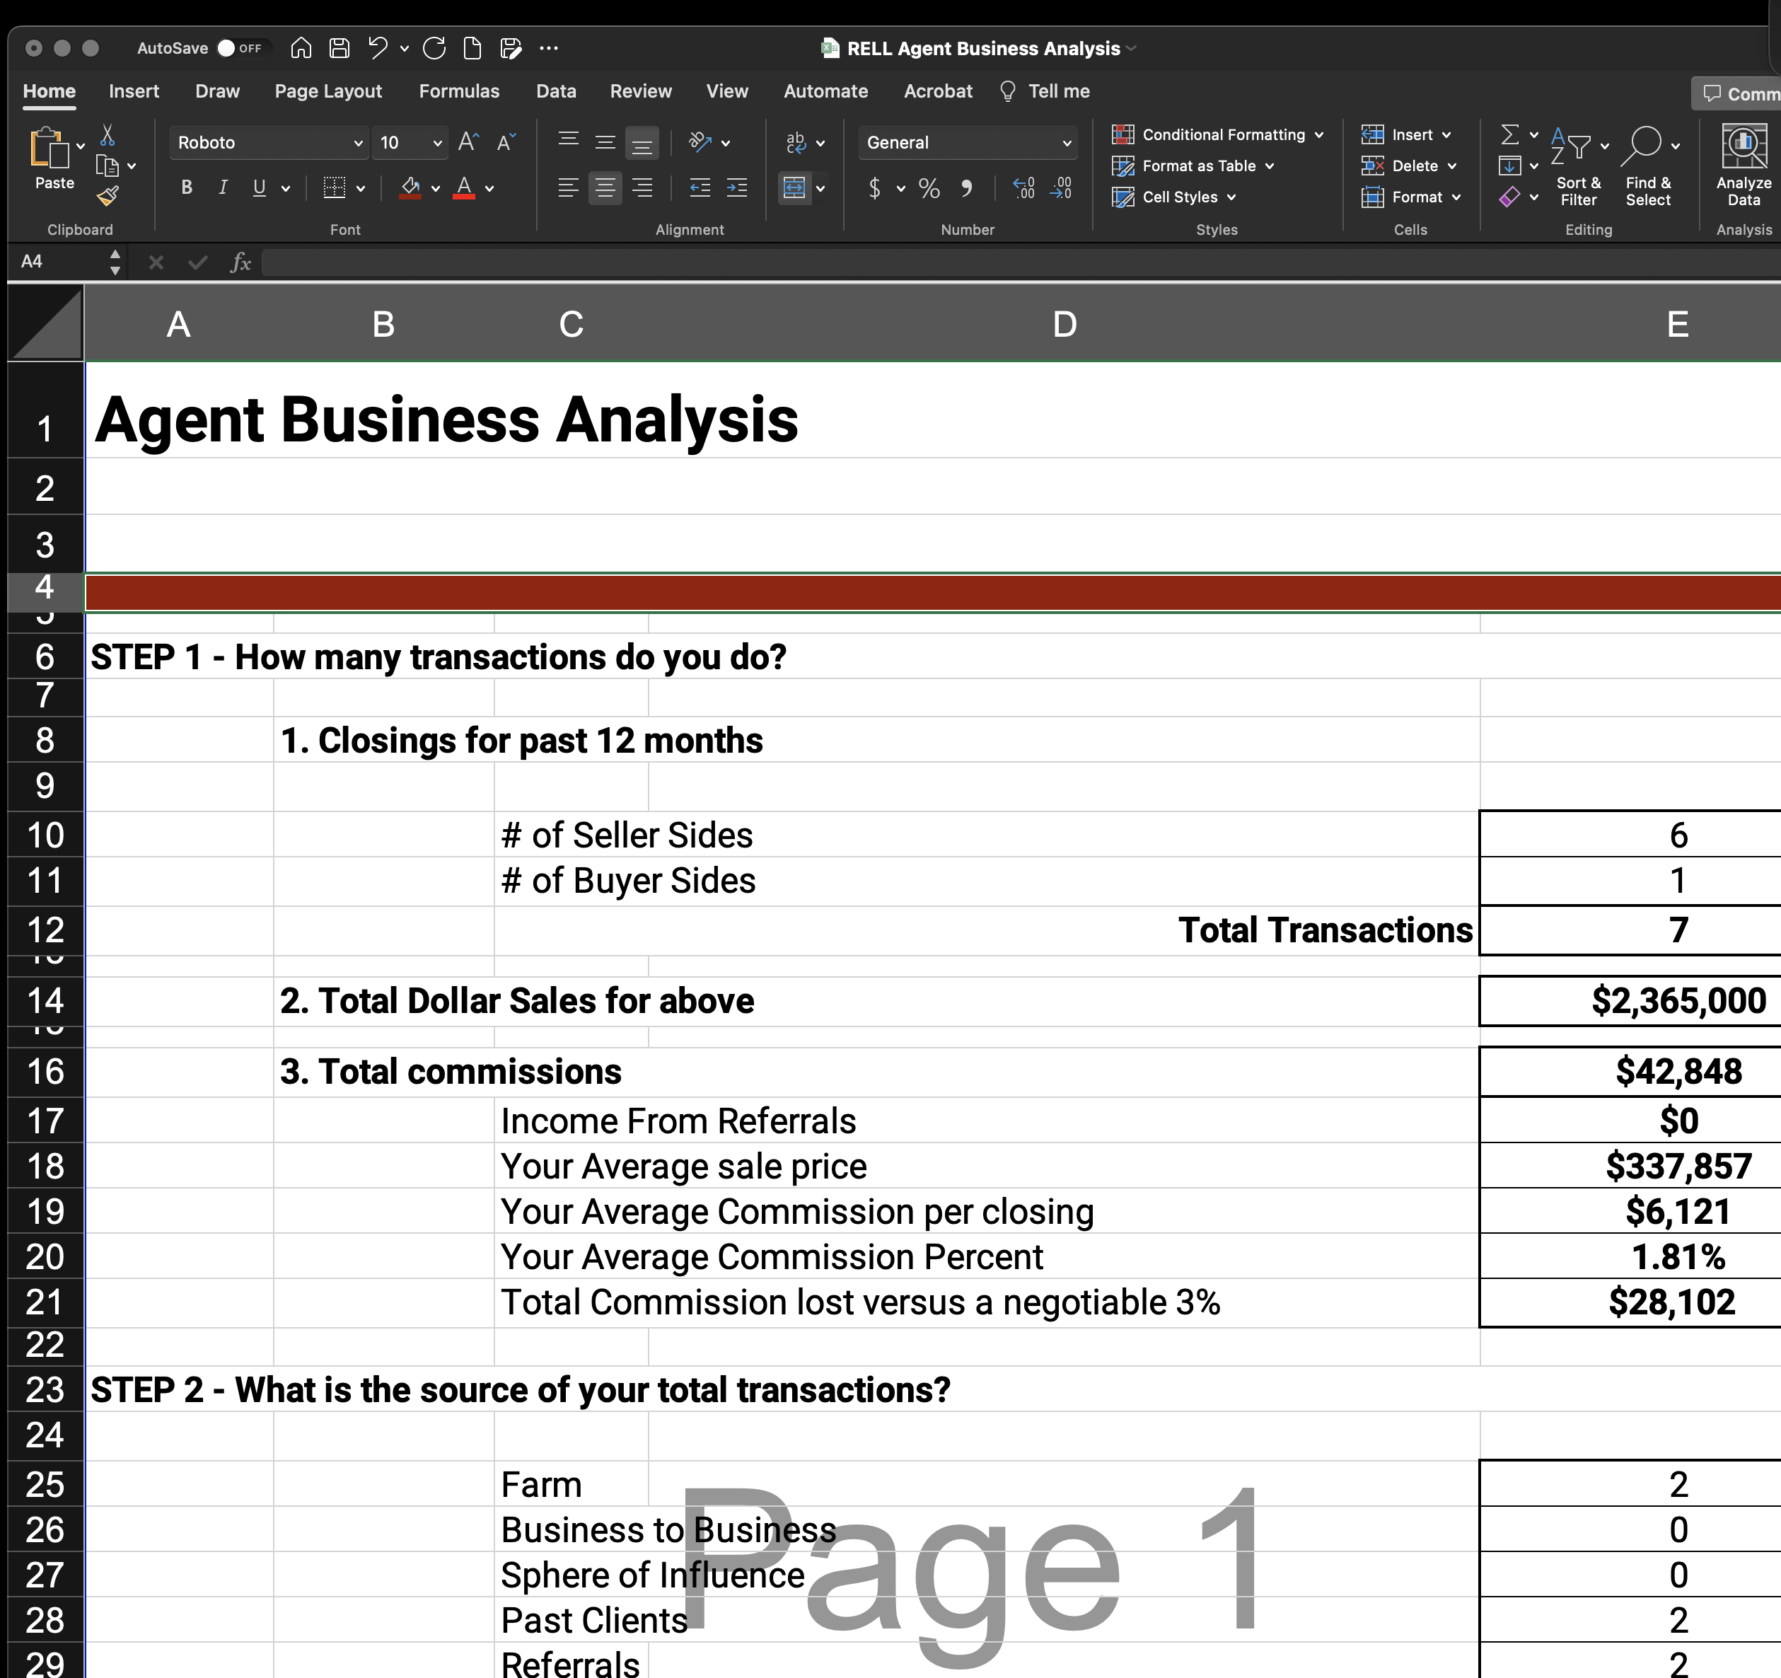Toggle Center horizontal alignment
The image size is (1781, 1678).
coord(605,187)
